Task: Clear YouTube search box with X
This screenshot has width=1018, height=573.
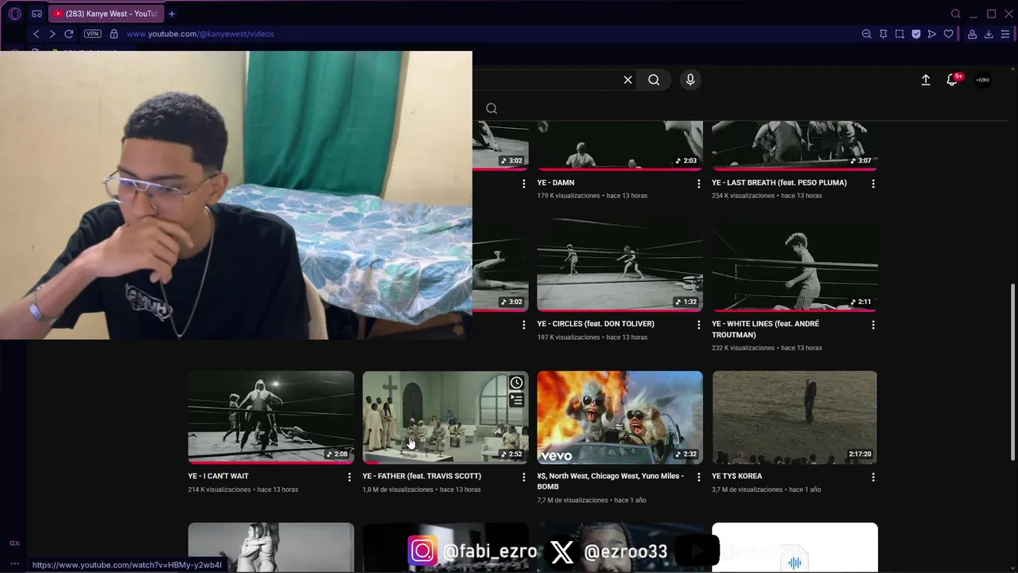Action: [628, 80]
